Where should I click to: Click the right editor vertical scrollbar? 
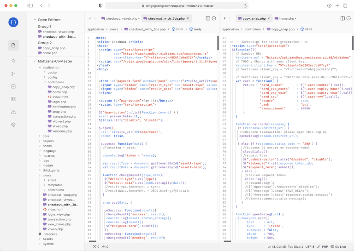click(x=353, y=43)
